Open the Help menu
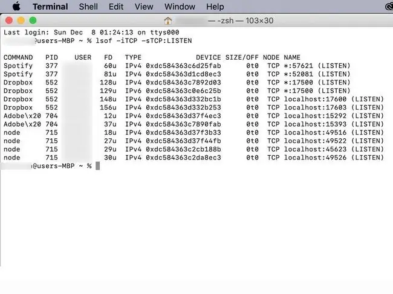 pyautogui.click(x=215, y=7)
